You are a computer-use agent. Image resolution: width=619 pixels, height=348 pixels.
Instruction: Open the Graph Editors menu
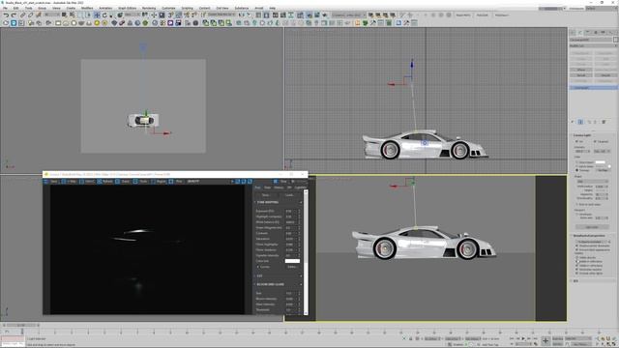click(x=127, y=8)
